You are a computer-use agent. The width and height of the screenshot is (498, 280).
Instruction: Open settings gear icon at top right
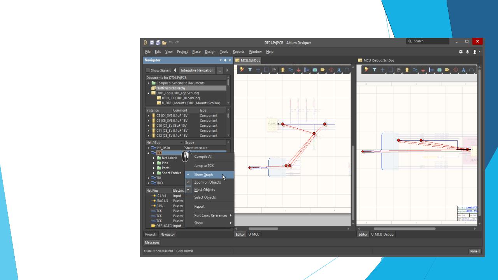(x=461, y=52)
